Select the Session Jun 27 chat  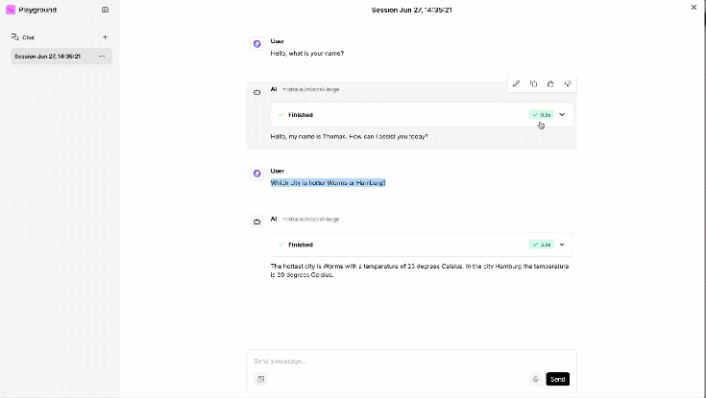click(48, 57)
